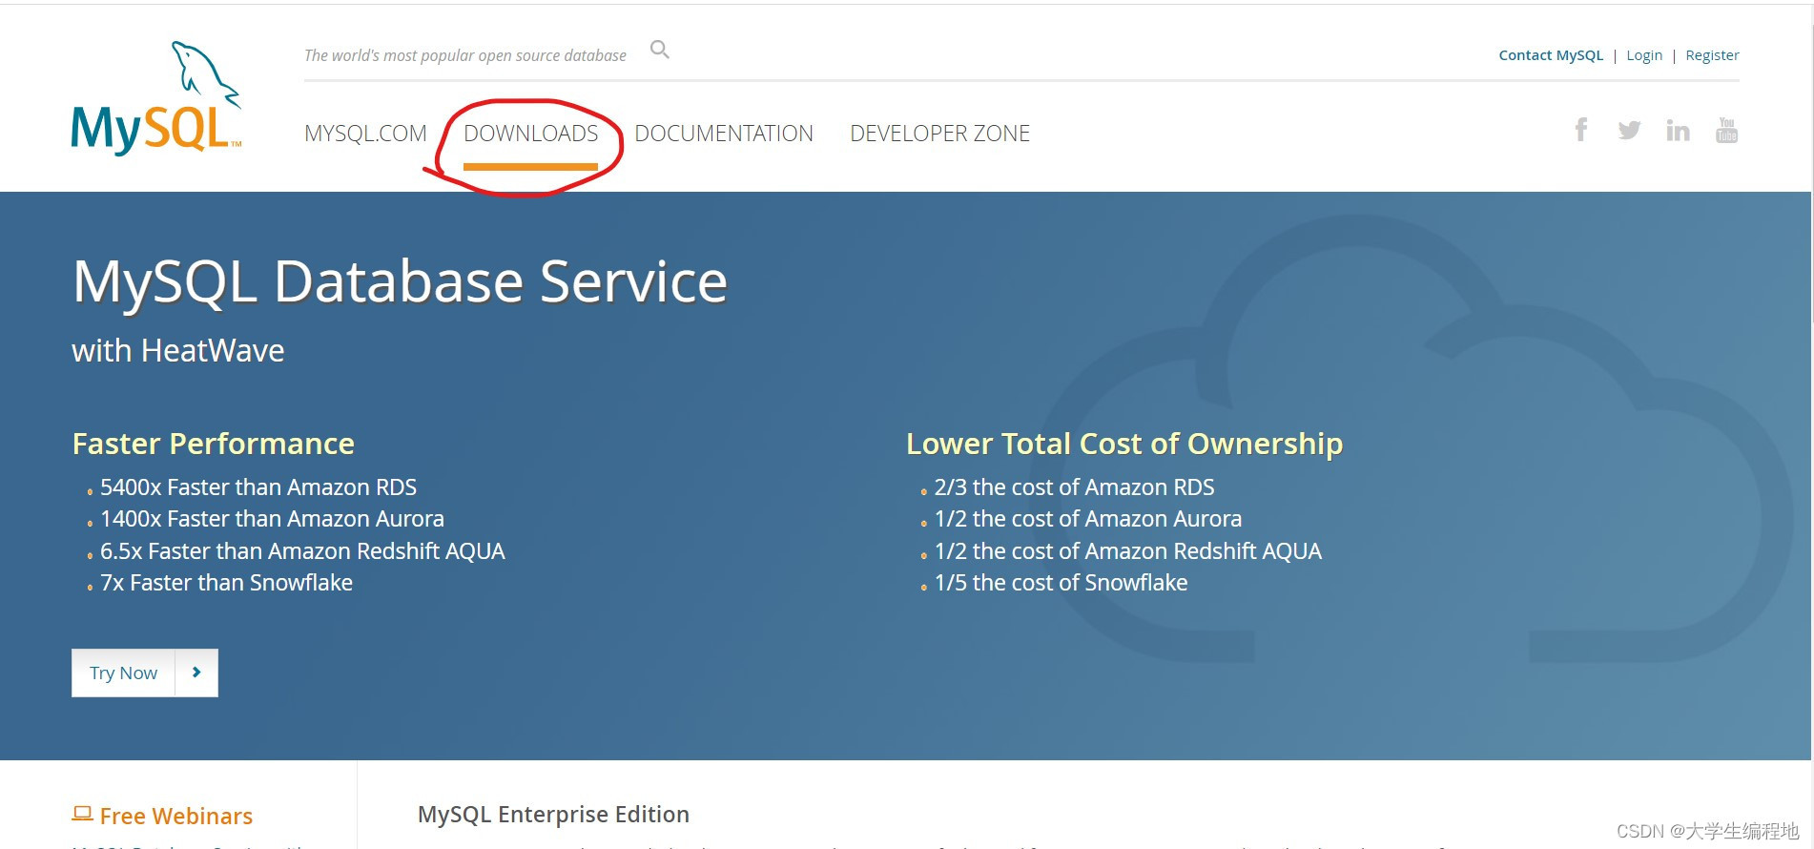Click '5400x Faster than Amazon RDS'
1814x849 pixels.
point(258,487)
